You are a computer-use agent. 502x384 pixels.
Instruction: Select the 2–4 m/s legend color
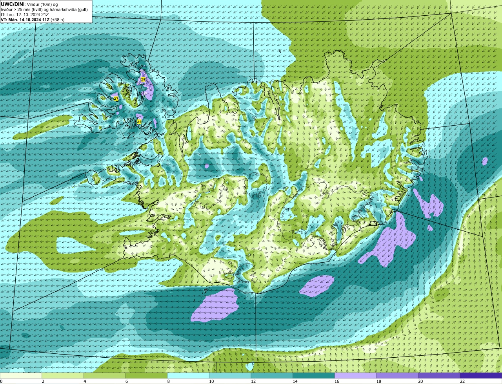click(63, 375)
